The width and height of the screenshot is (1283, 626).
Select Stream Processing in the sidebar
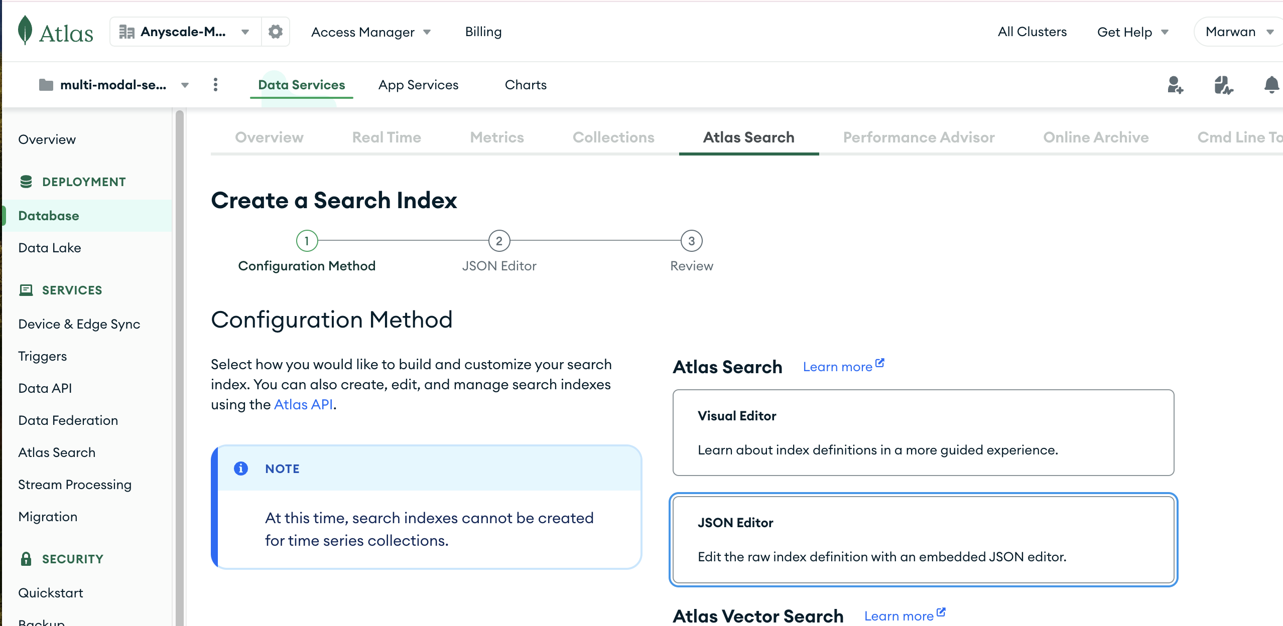tap(74, 484)
